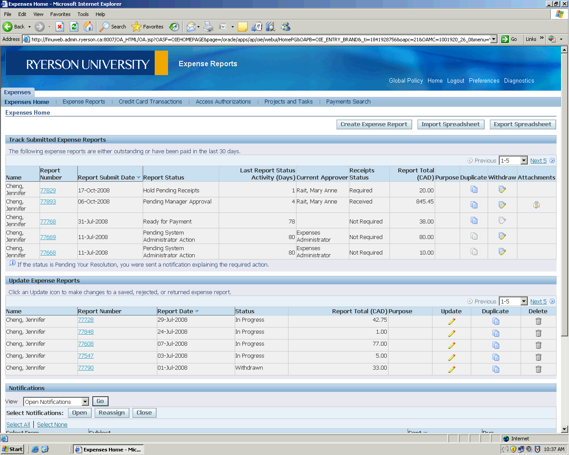This screenshot has height=455, width=569.
Task: Open report number 77768 link
Action: (x=48, y=222)
